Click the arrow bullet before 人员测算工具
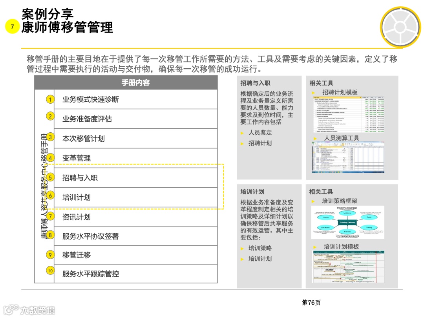 [x=315, y=139]
